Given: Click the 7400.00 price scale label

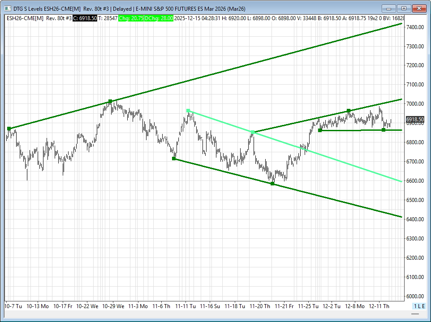Looking at the screenshot, I should 415,27.
